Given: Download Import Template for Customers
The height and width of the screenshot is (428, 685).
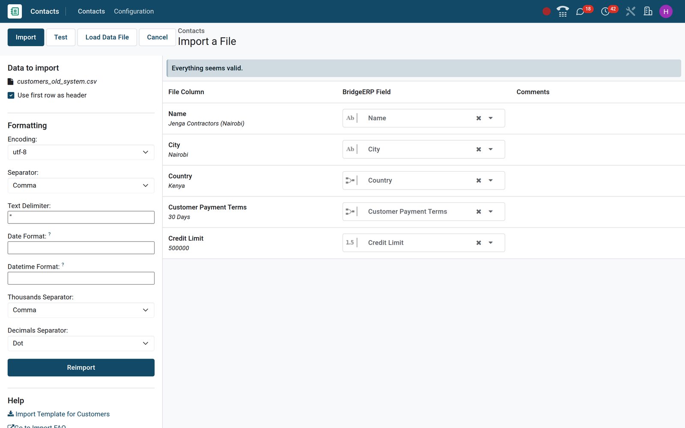Looking at the screenshot, I should coord(59,414).
